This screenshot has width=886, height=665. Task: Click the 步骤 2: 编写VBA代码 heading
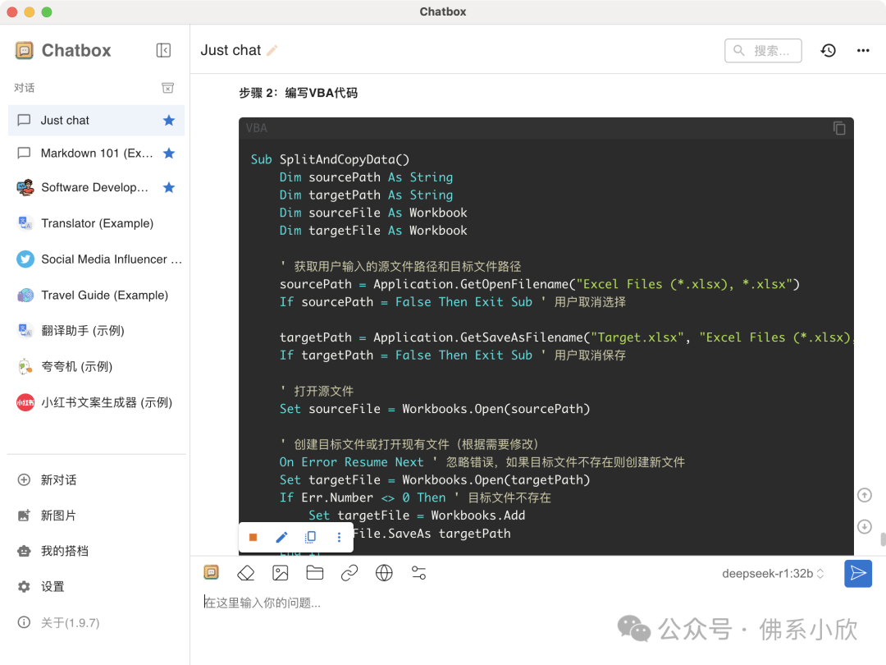[x=299, y=93]
